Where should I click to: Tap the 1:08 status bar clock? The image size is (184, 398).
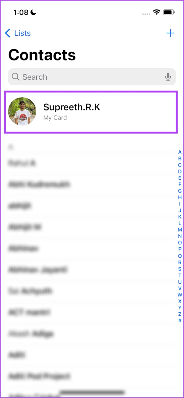tap(21, 12)
